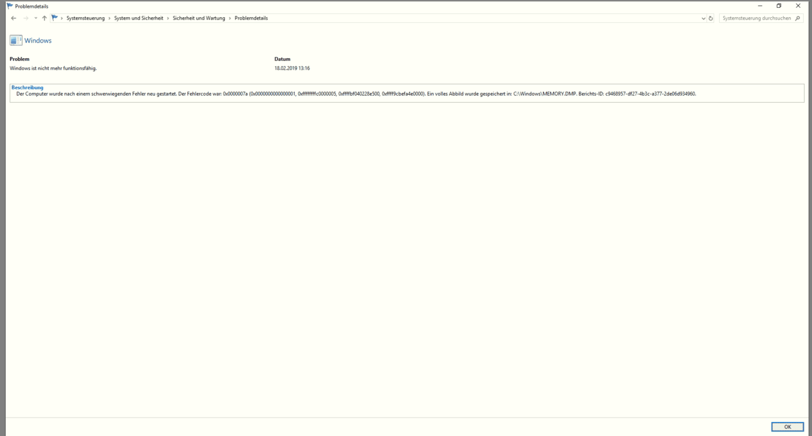Click the search magnifier icon
Image resolution: width=812 pixels, height=436 pixels.
[x=798, y=18]
